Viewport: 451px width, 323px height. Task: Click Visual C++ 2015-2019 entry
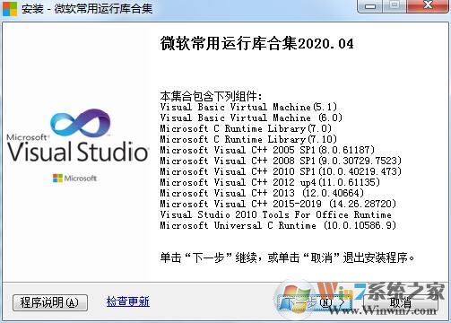click(278, 204)
